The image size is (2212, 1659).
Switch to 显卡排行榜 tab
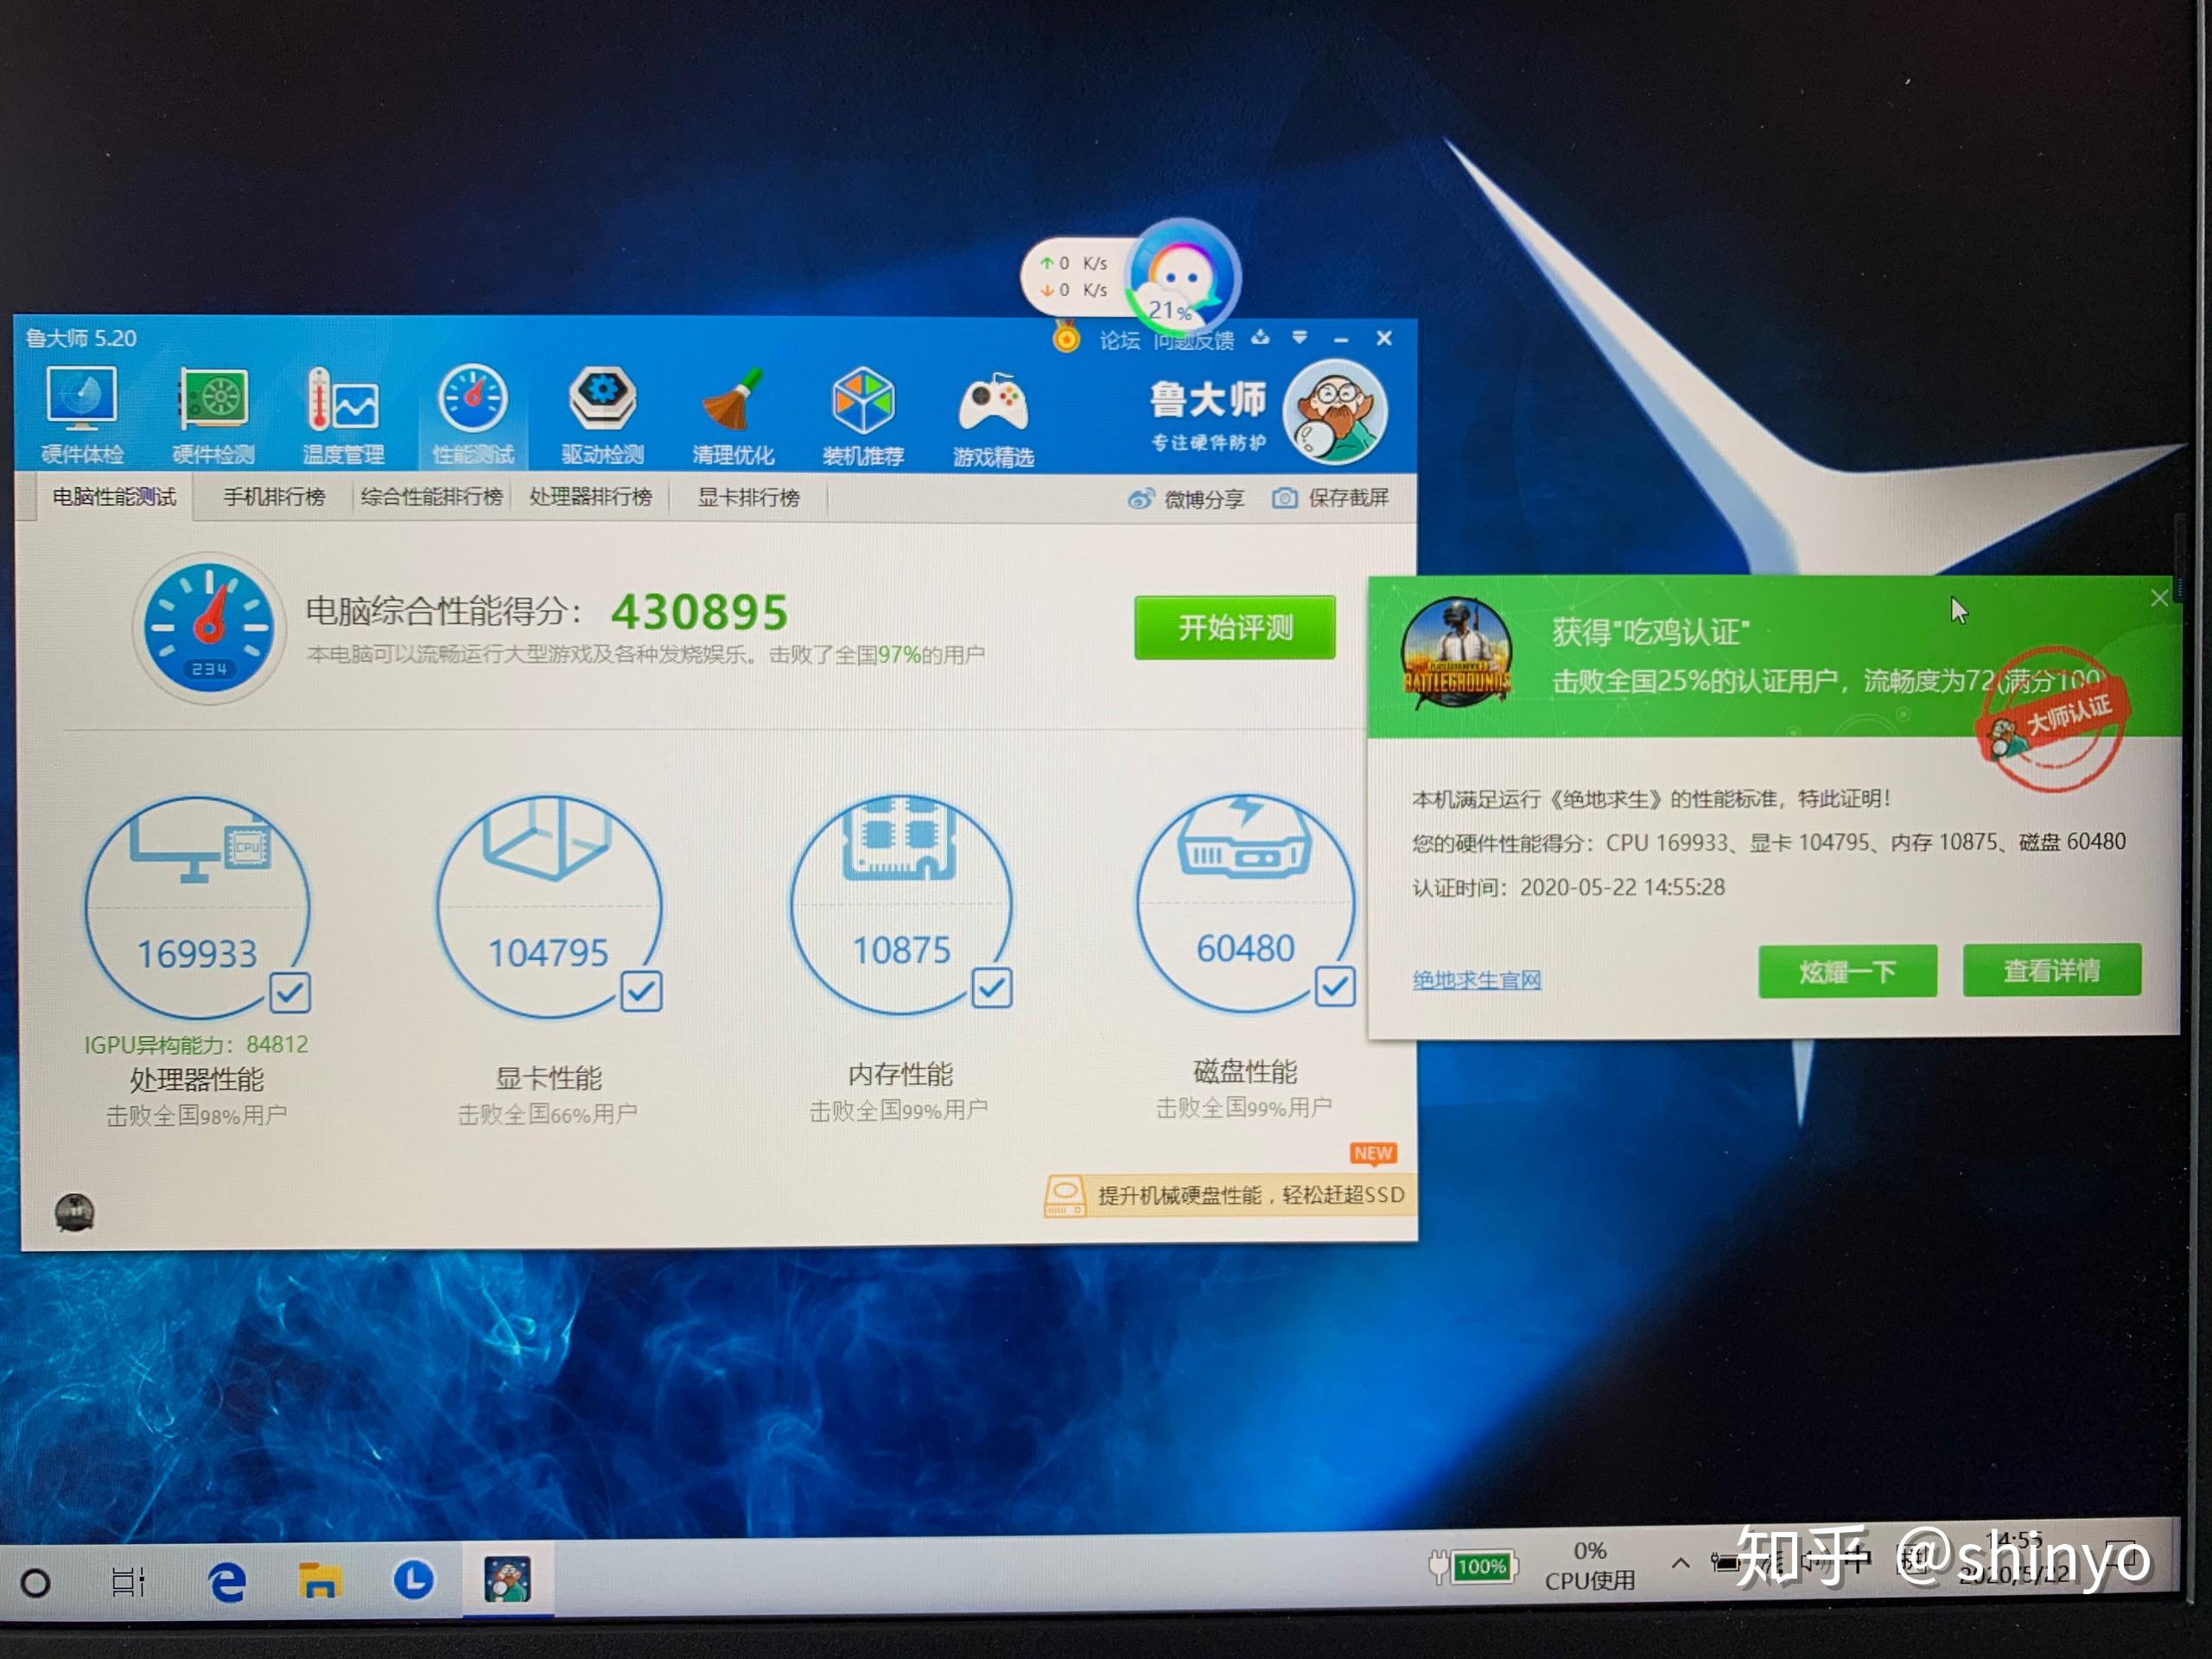[x=748, y=497]
